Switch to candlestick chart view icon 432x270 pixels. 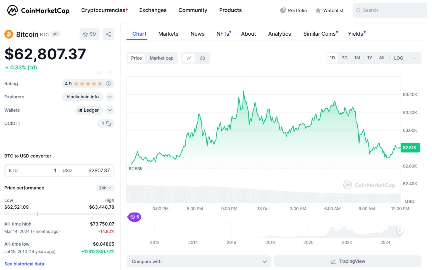[x=202, y=58]
